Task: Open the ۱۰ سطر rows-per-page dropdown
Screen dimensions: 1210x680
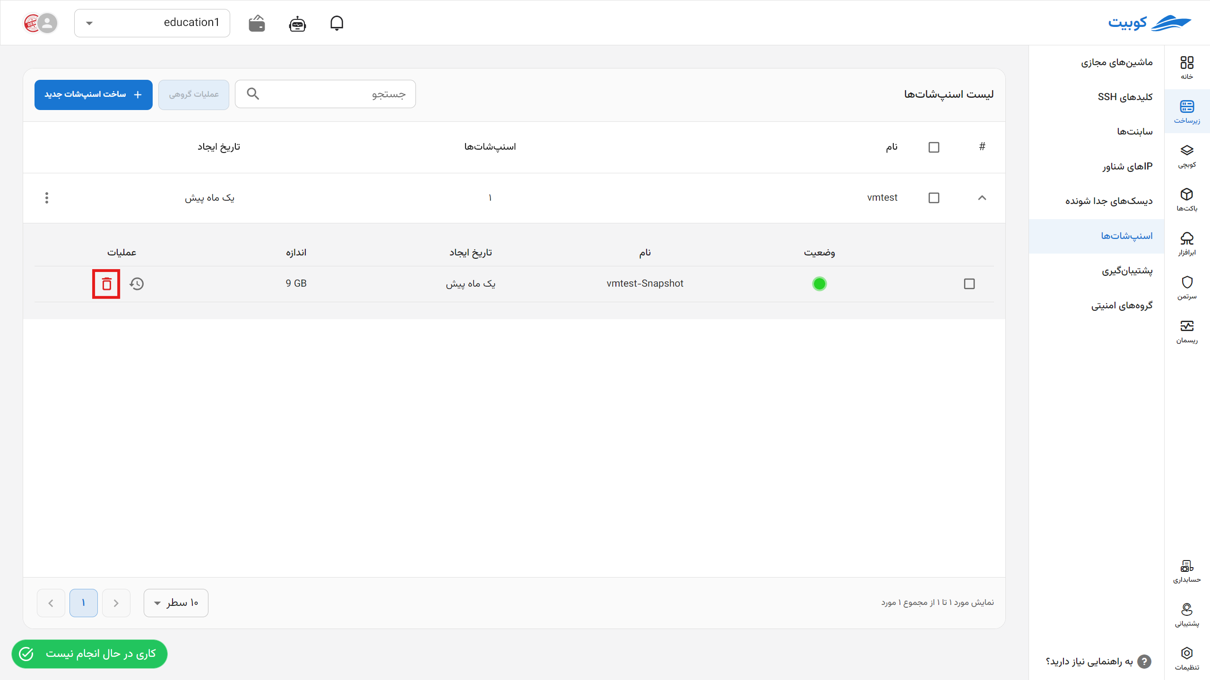Action: [x=176, y=603]
